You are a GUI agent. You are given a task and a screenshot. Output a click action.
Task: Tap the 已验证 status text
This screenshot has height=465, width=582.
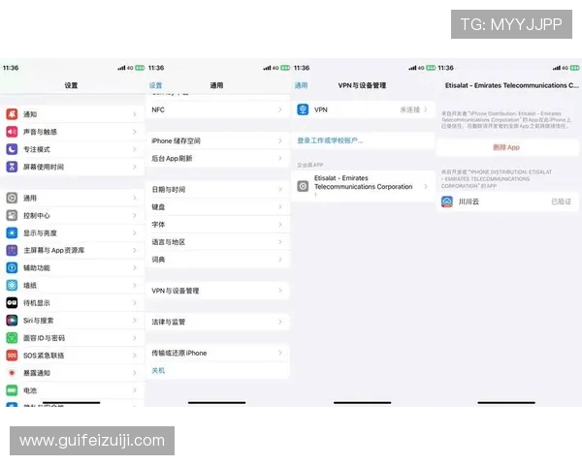point(562,201)
